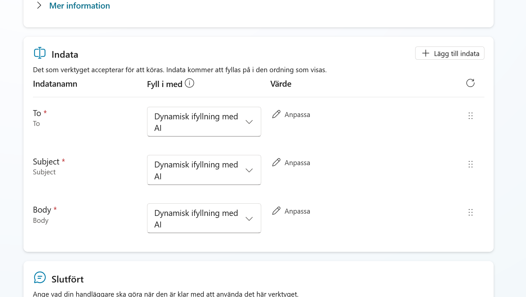Open the To row's Dynamisk ifyllning dropdown
Image resolution: width=526 pixels, height=297 pixels.
[x=204, y=122]
